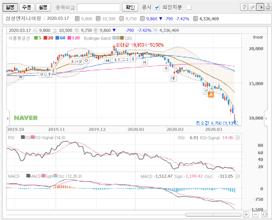The width and height of the screenshot is (272, 220).
Task: Click the green 5-day average swatch
Action: [x=36, y=38]
